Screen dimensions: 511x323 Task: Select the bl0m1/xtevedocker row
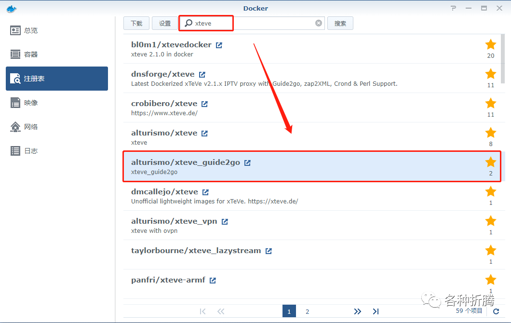coord(312,49)
